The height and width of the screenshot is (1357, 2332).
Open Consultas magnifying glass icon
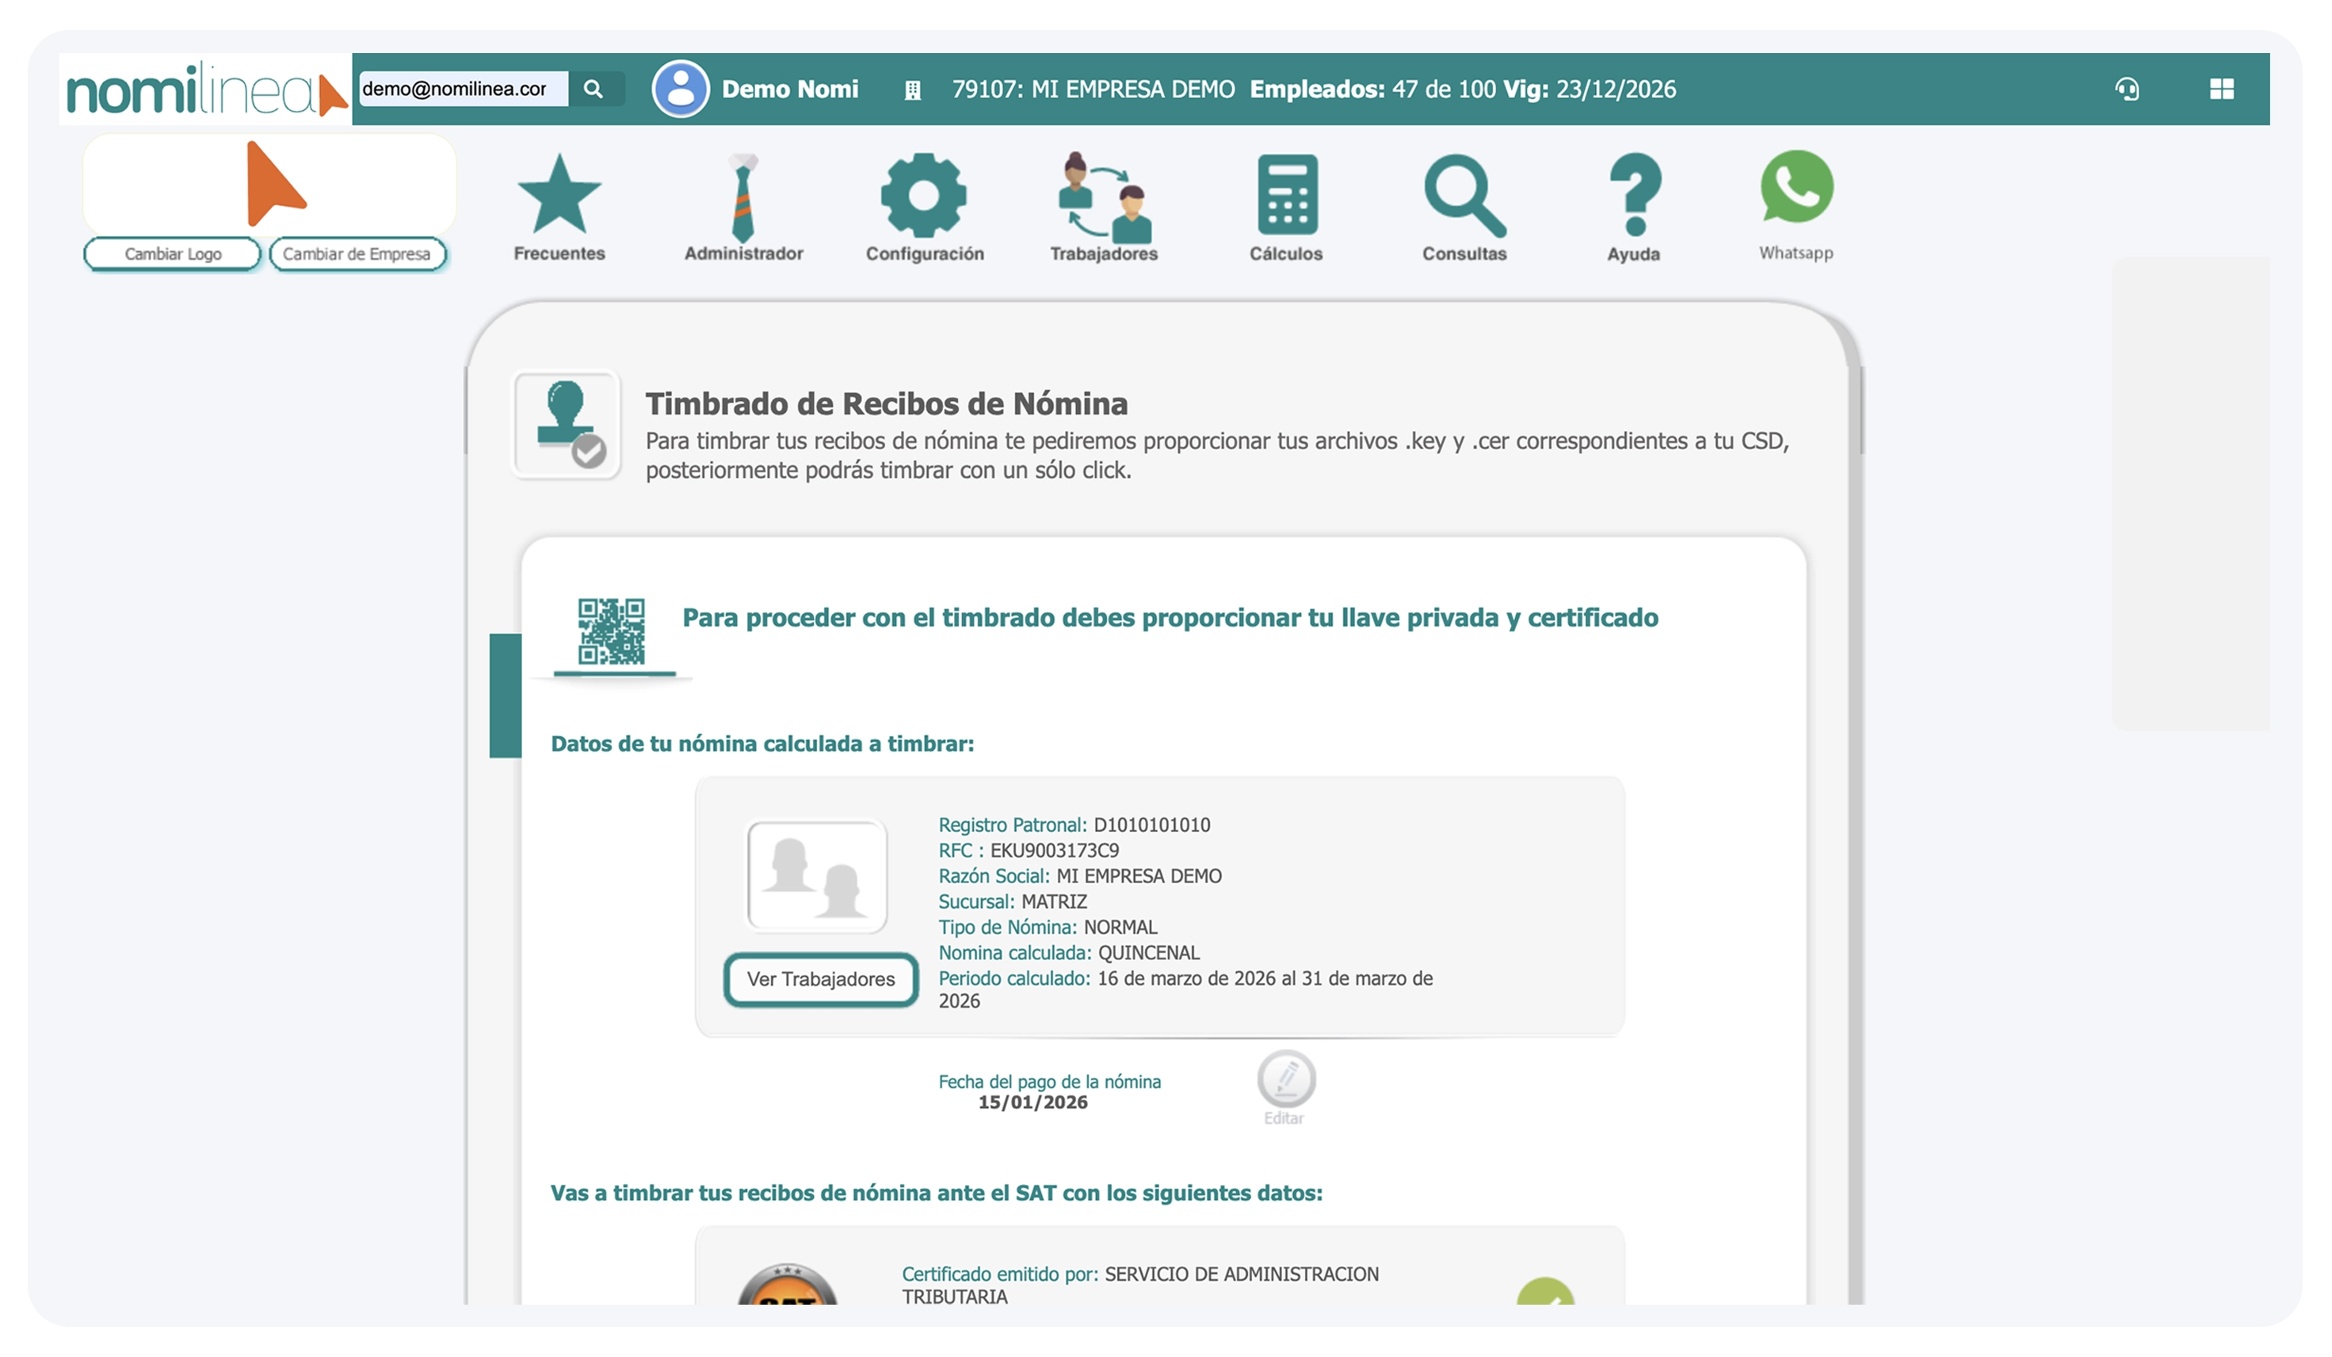tap(1464, 195)
